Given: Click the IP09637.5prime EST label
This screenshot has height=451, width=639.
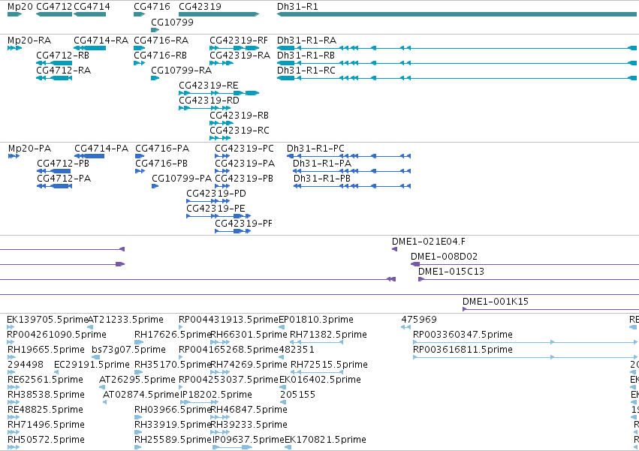Looking at the screenshot, I should [249, 440].
